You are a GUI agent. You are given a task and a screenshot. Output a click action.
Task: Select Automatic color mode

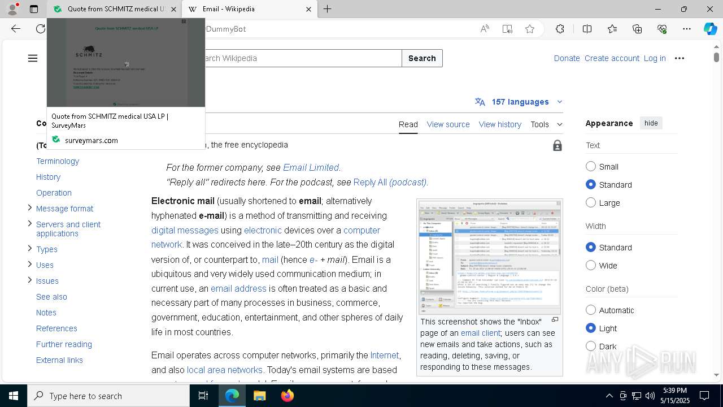(x=591, y=310)
